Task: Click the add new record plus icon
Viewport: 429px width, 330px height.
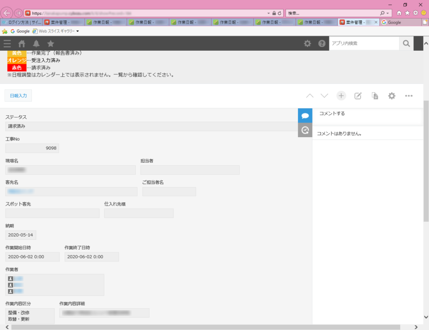Action: 341,96
